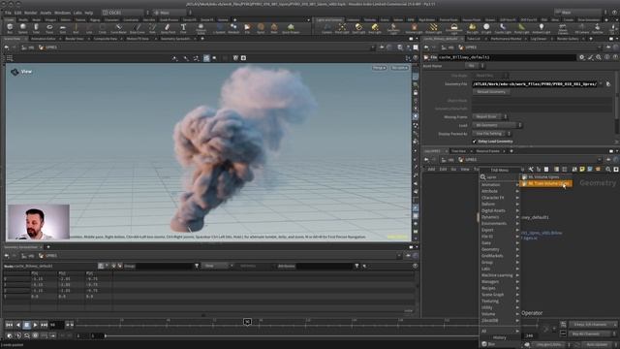Switch to the Animation Editor tab
620x349 pixels.
pos(43,39)
